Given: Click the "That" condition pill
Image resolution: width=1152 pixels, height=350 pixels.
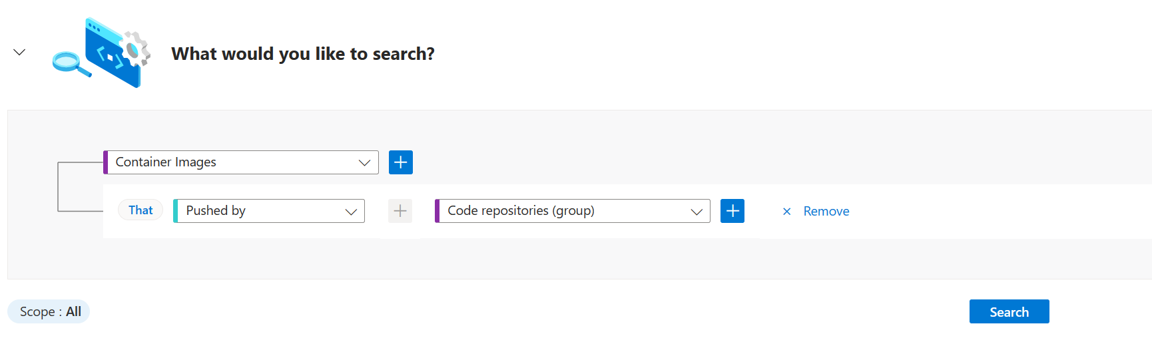Looking at the screenshot, I should [141, 210].
